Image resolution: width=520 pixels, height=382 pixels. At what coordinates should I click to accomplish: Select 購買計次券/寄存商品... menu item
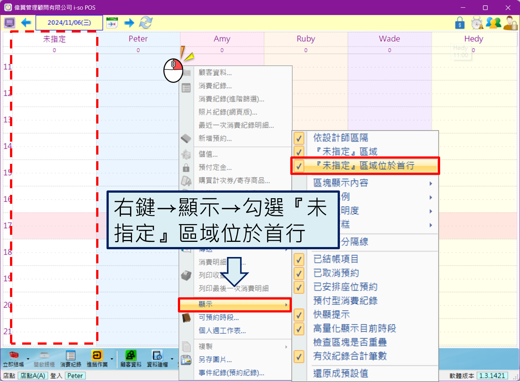point(236,180)
